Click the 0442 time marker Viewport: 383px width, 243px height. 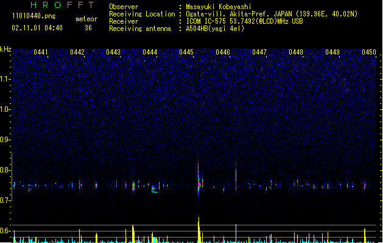pyautogui.click(x=77, y=52)
